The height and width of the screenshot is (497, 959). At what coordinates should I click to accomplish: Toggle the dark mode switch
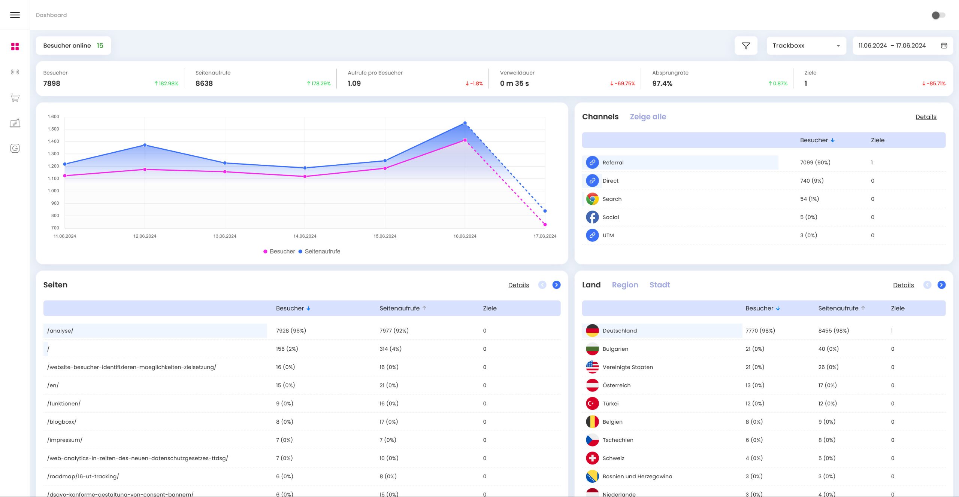[x=938, y=15]
